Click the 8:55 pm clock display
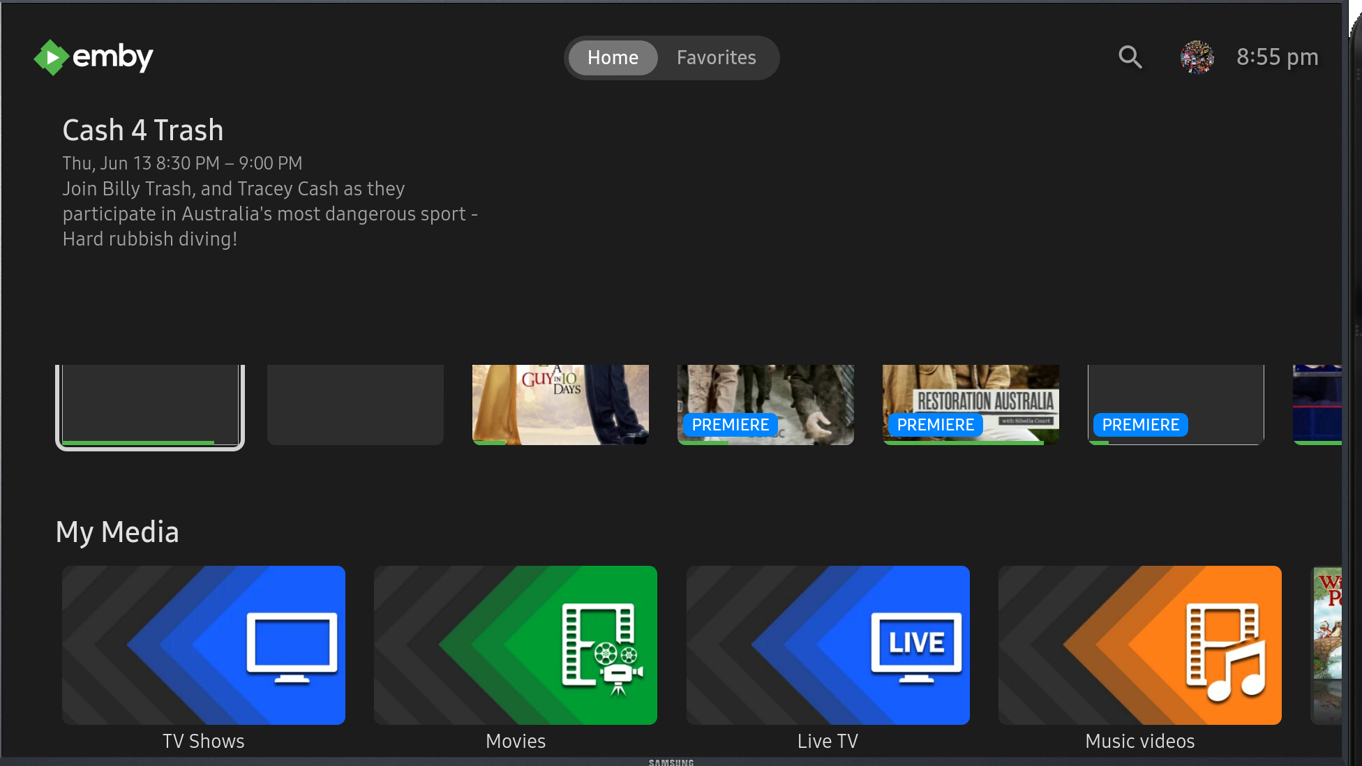Viewport: 1362px width, 766px height. coord(1278,57)
